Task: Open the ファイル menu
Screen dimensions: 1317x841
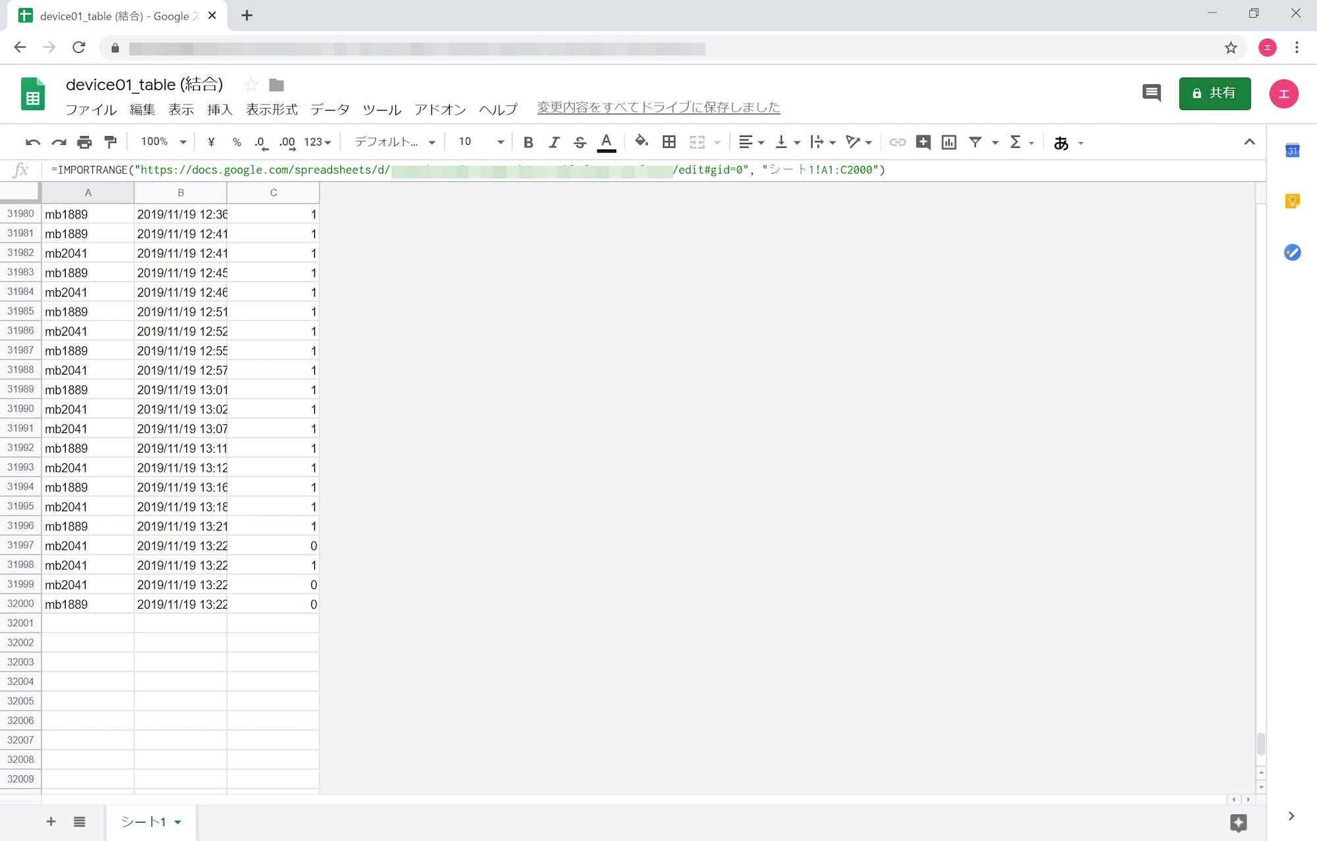Action: (x=91, y=110)
